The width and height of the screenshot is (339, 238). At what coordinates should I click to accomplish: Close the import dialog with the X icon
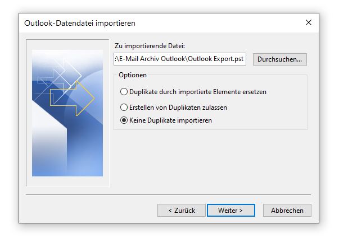tap(309, 22)
